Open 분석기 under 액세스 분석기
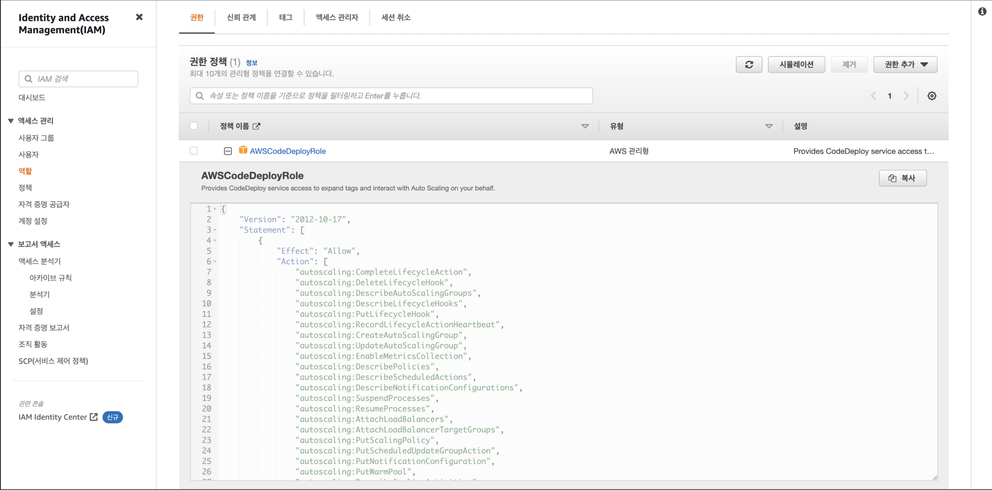 click(x=40, y=294)
